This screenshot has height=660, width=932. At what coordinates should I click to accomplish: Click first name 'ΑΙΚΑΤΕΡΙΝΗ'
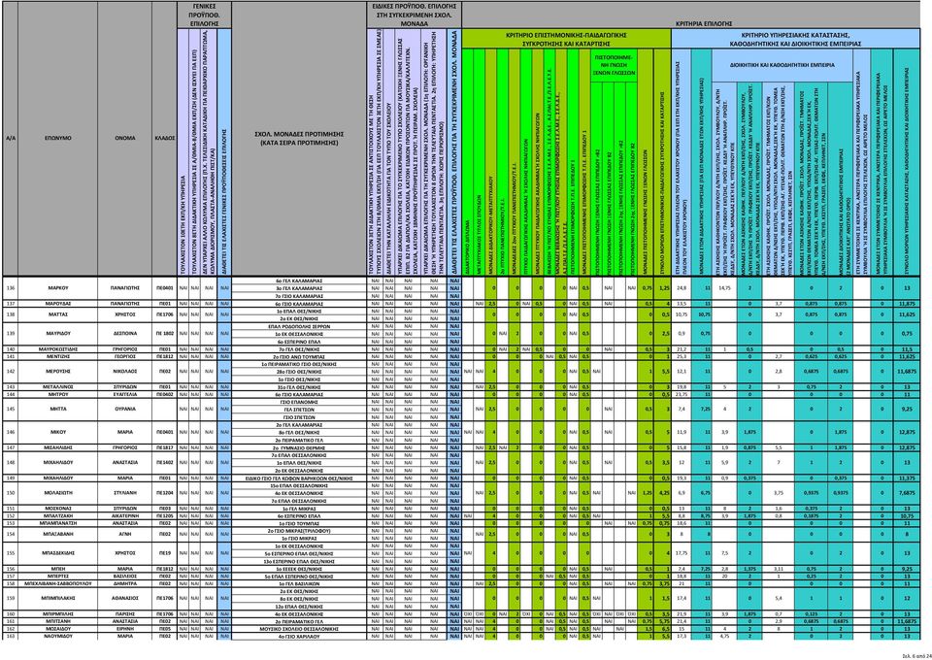[x=125, y=516]
